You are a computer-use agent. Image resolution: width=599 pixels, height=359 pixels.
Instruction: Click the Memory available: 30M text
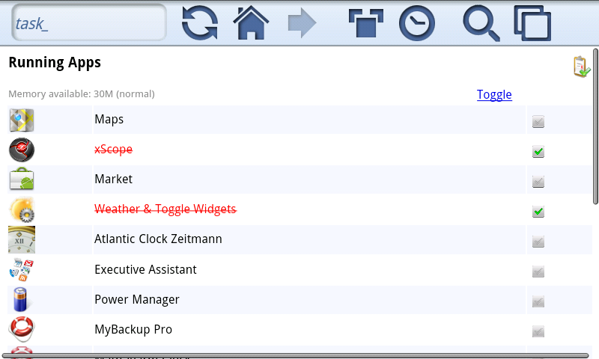82,93
